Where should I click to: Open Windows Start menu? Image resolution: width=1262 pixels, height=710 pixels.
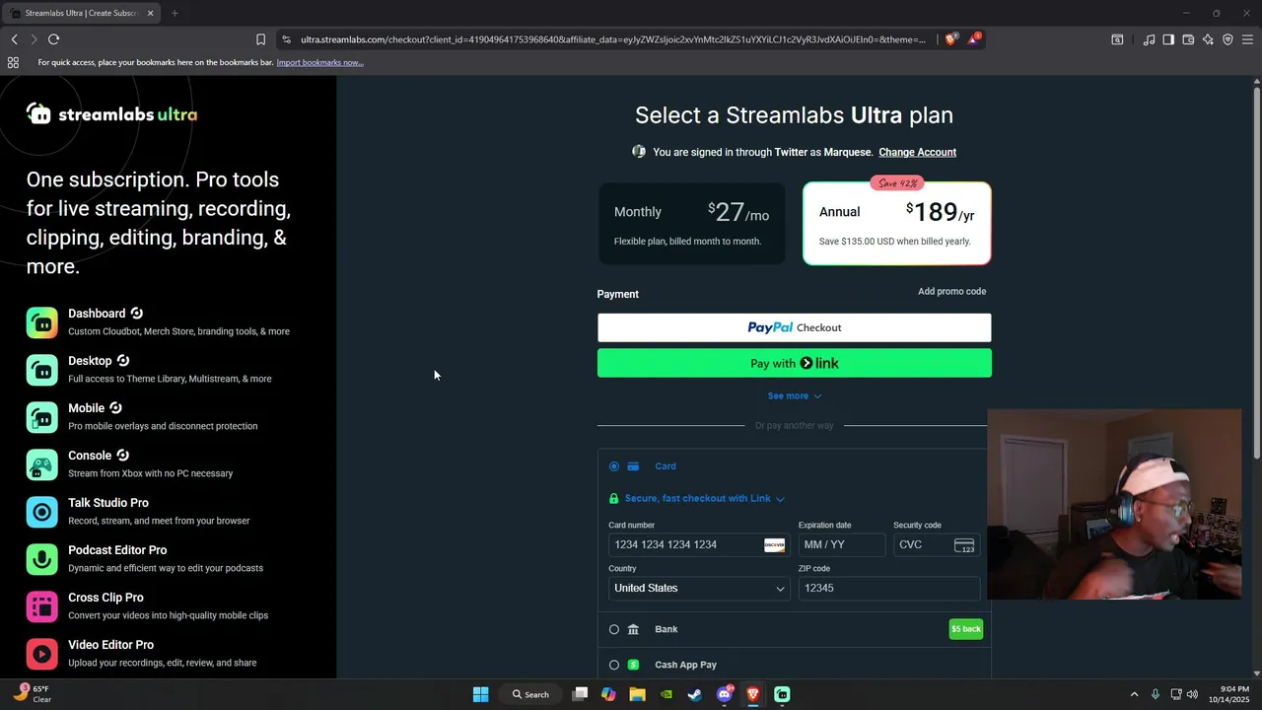click(x=480, y=694)
